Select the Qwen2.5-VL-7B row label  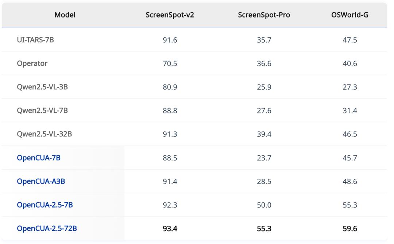(x=42, y=111)
